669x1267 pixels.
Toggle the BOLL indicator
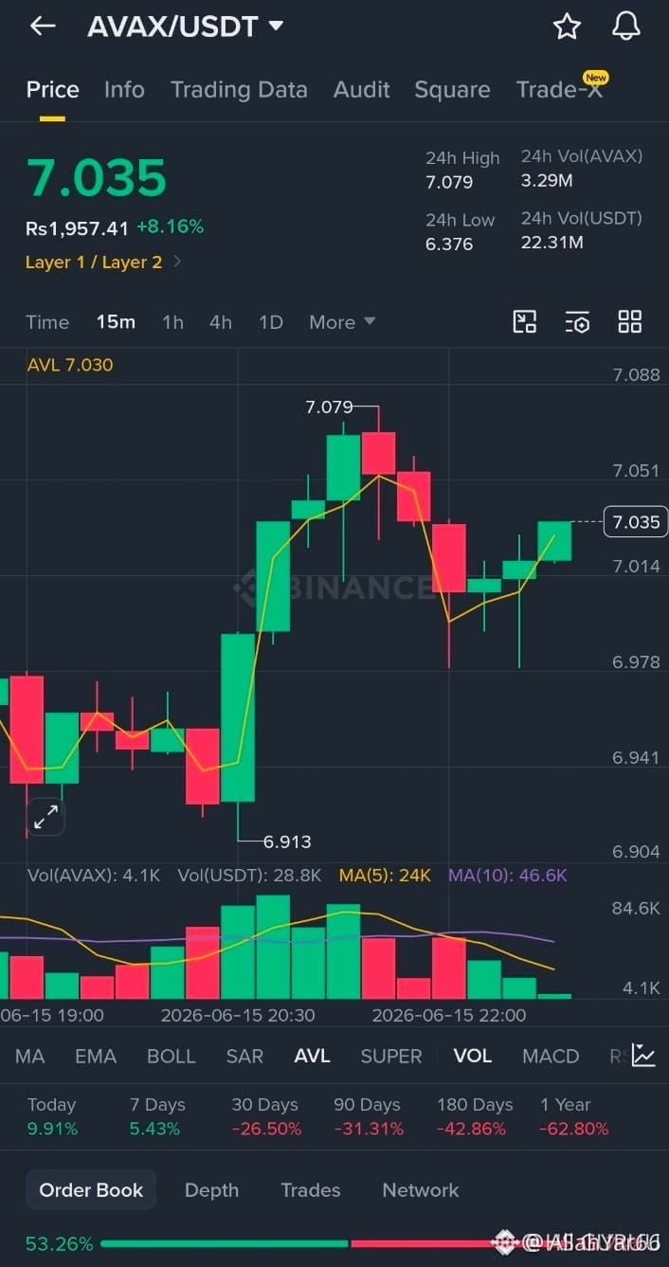172,1056
